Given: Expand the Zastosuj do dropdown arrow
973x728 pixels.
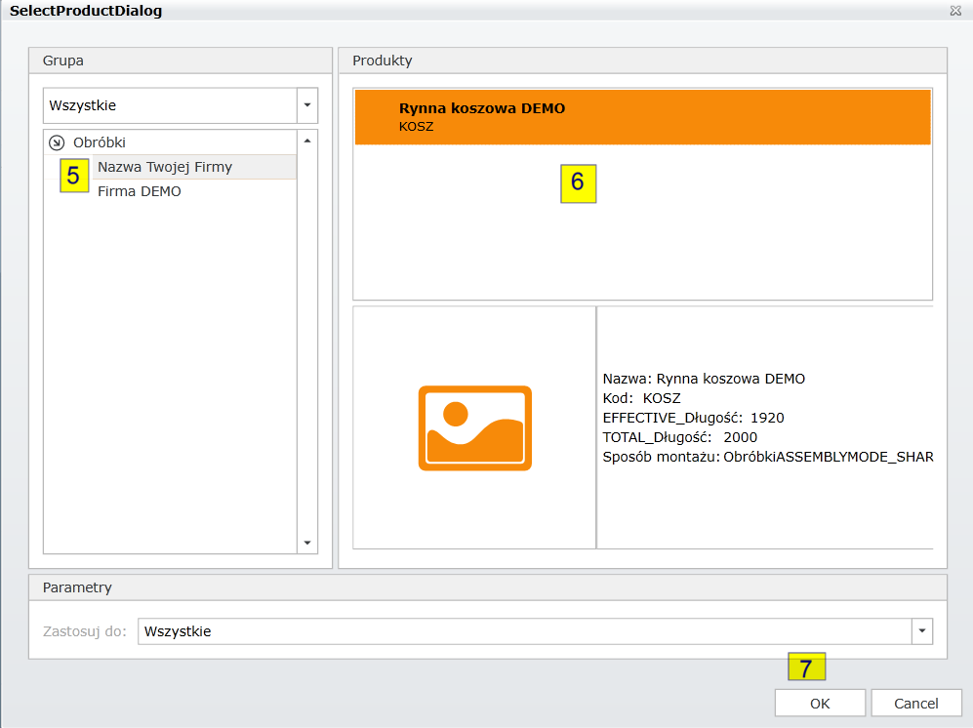Looking at the screenshot, I should point(922,631).
